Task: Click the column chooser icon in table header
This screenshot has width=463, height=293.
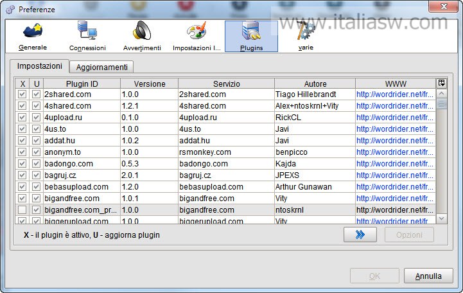Action: [442, 84]
